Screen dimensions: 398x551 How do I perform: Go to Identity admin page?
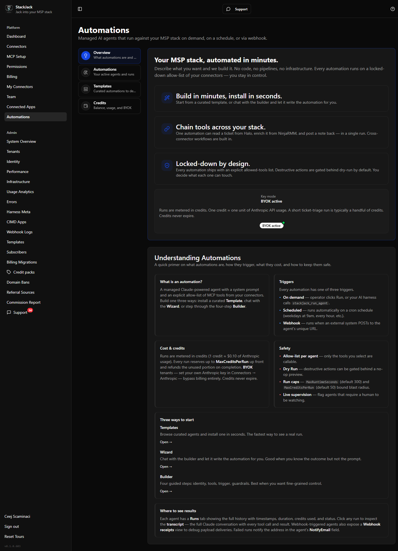35,161
